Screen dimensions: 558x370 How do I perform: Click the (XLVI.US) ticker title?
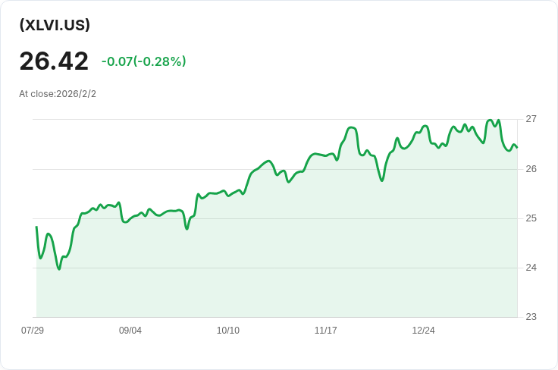(55, 25)
